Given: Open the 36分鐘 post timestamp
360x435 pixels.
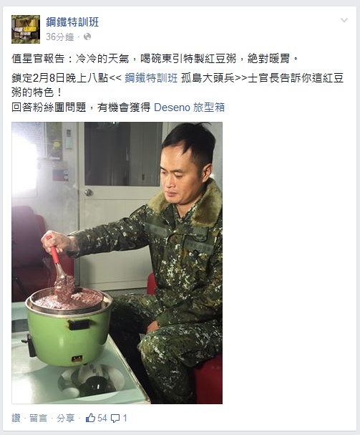Looking at the screenshot, I should point(60,37).
